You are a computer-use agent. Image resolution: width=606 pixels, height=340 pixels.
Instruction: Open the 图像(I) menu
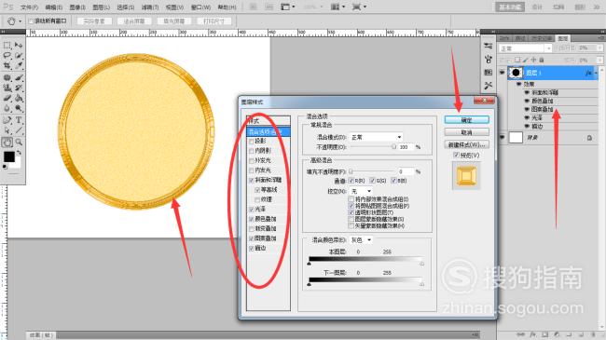coord(77,7)
